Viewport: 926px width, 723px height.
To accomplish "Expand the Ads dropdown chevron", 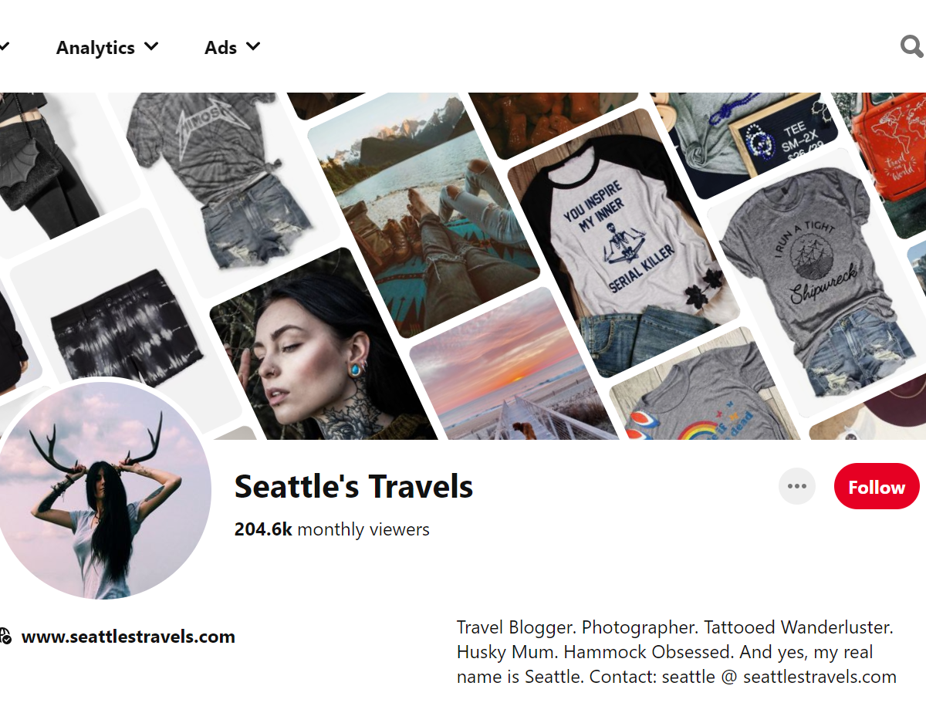I will coord(253,46).
